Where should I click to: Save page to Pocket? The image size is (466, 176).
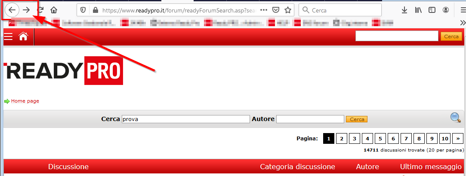coord(276,10)
